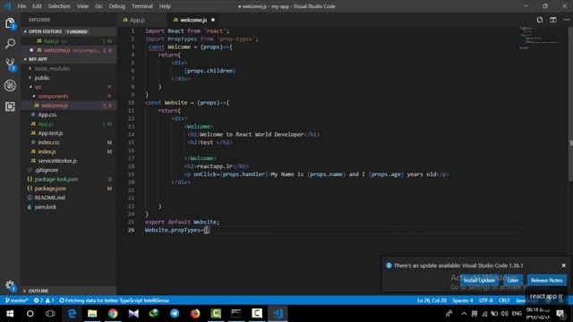This screenshot has height=322, width=573.
Task: Open Firefox from the taskbar
Action: point(195,314)
